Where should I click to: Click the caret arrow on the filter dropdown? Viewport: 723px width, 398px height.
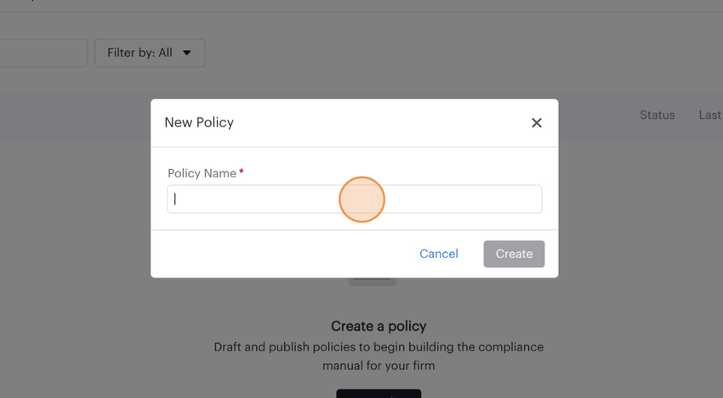tap(187, 53)
